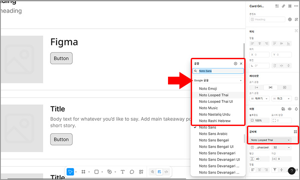Viewport: 300px width, 180px height.
Task: Click target icon beside Heading field
Action: (290, 20)
